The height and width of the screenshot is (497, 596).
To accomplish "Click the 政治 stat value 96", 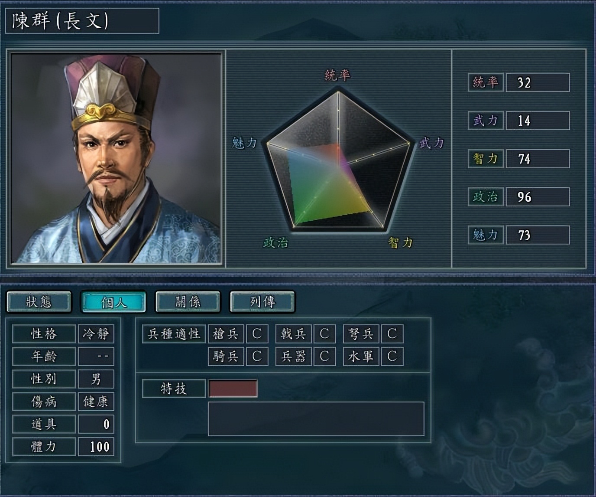I will [x=538, y=197].
